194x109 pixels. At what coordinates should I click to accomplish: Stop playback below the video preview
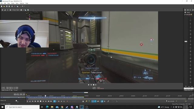coord(94,85)
